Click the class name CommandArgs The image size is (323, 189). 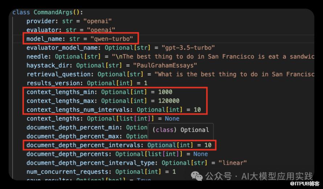[x=53, y=12]
